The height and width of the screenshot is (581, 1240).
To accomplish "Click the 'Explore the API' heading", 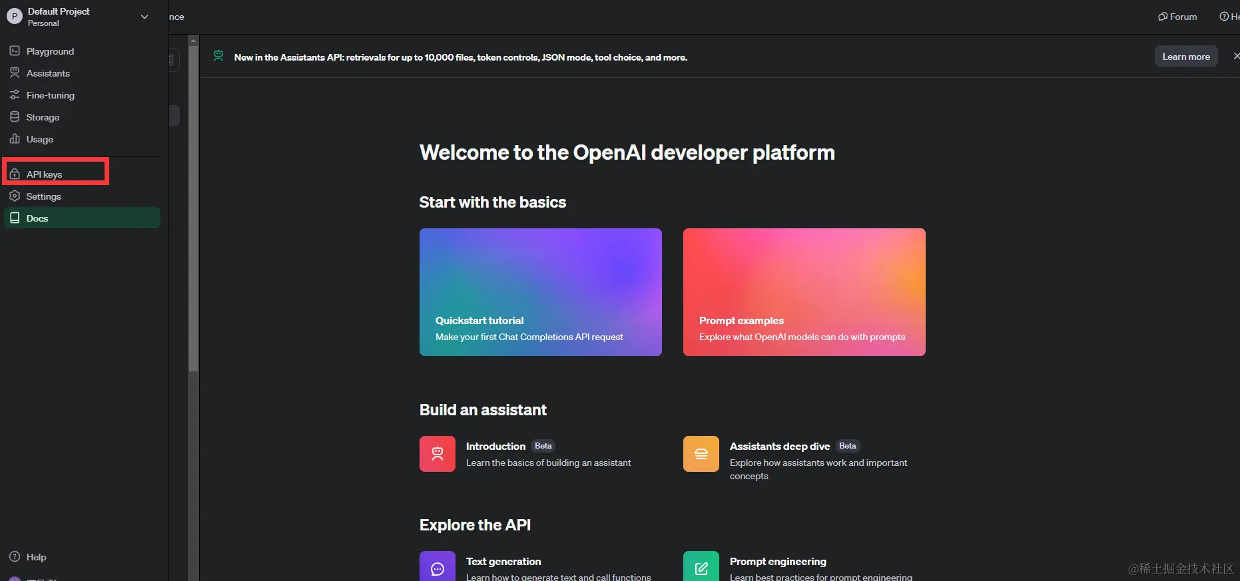I will pos(475,525).
